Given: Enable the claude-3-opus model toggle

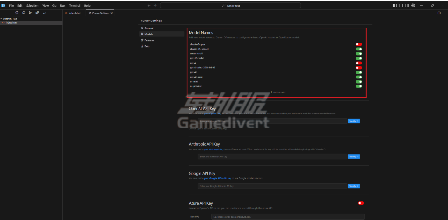Looking at the screenshot, I should point(359,44).
